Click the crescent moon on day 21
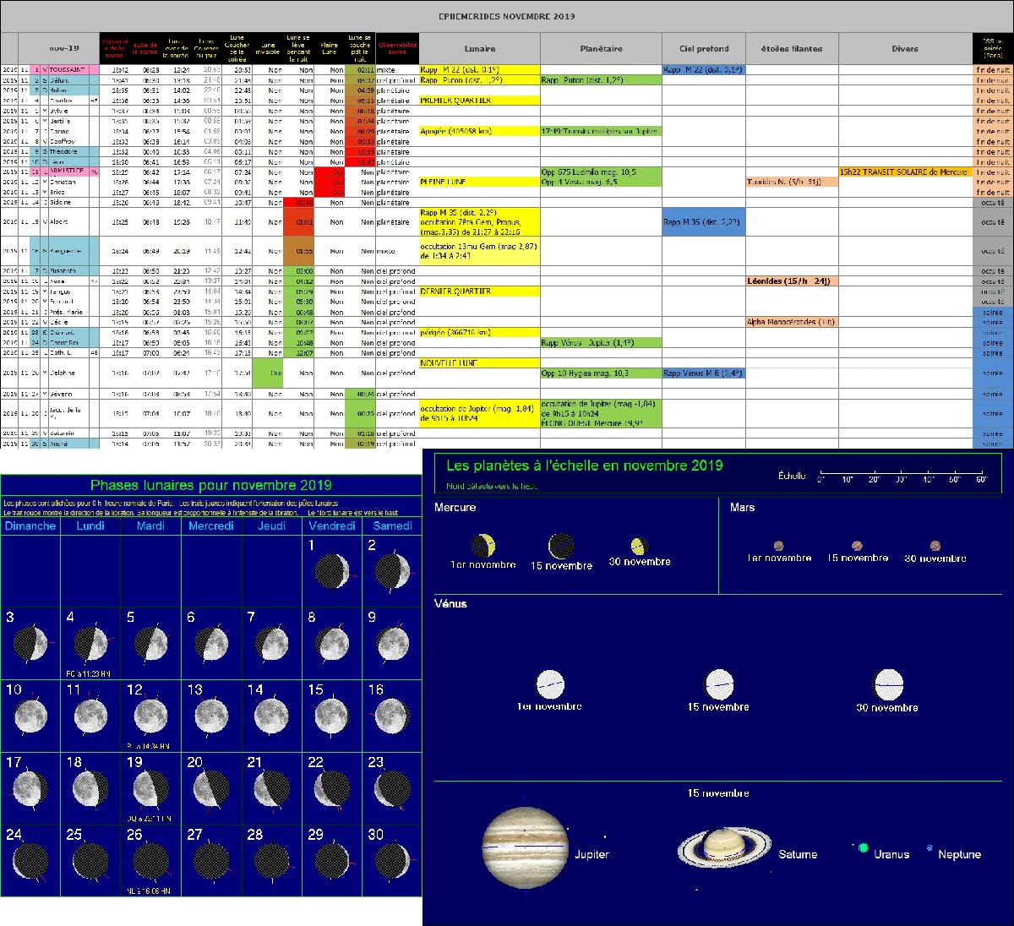The width and height of the screenshot is (1014, 926). [x=271, y=787]
